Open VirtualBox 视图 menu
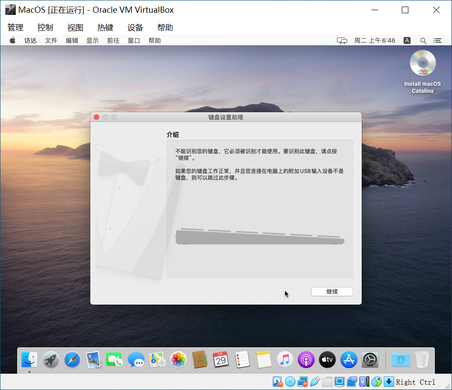Image resolution: width=452 pixels, height=390 pixels. [x=75, y=28]
